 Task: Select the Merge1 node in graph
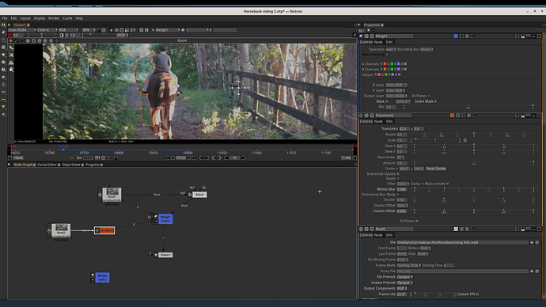coord(165,219)
